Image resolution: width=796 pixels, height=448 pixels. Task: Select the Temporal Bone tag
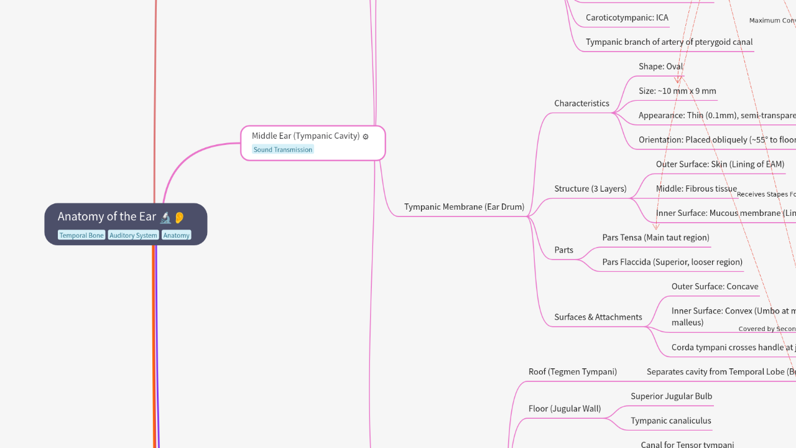(81, 235)
